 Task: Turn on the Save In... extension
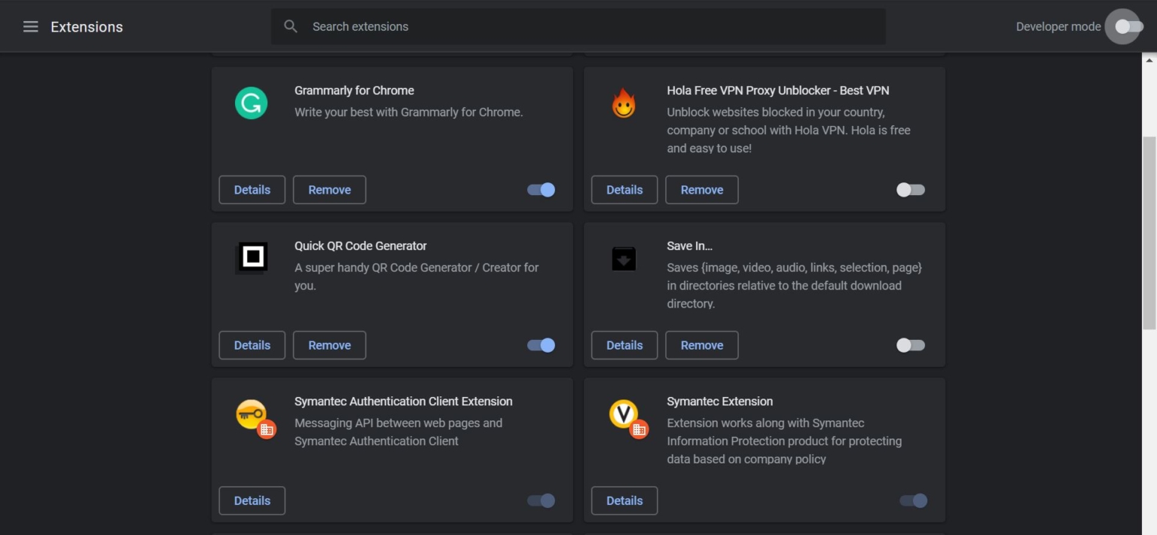(910, 344)
